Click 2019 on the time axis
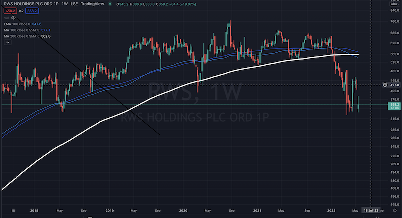The width and height of the screenshot is (402, 218). click(110, 211)
